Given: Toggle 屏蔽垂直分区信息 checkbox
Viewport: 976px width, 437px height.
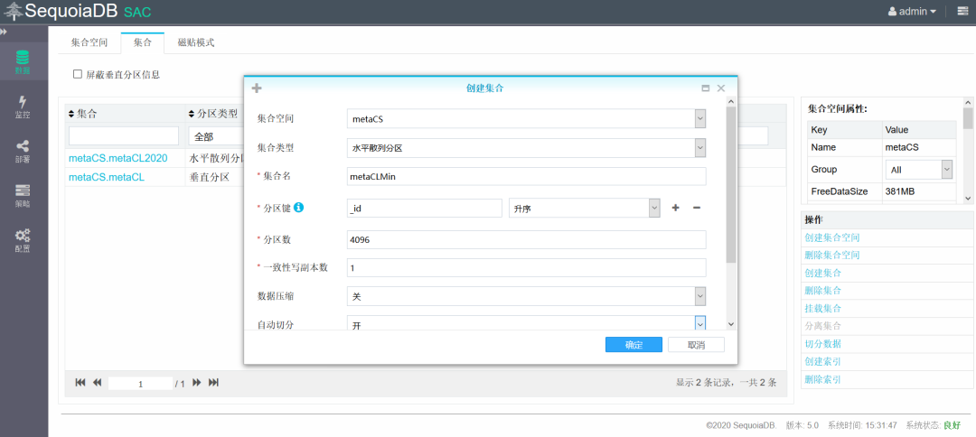Looking at the screenshot, I should [x=78, y=74].
